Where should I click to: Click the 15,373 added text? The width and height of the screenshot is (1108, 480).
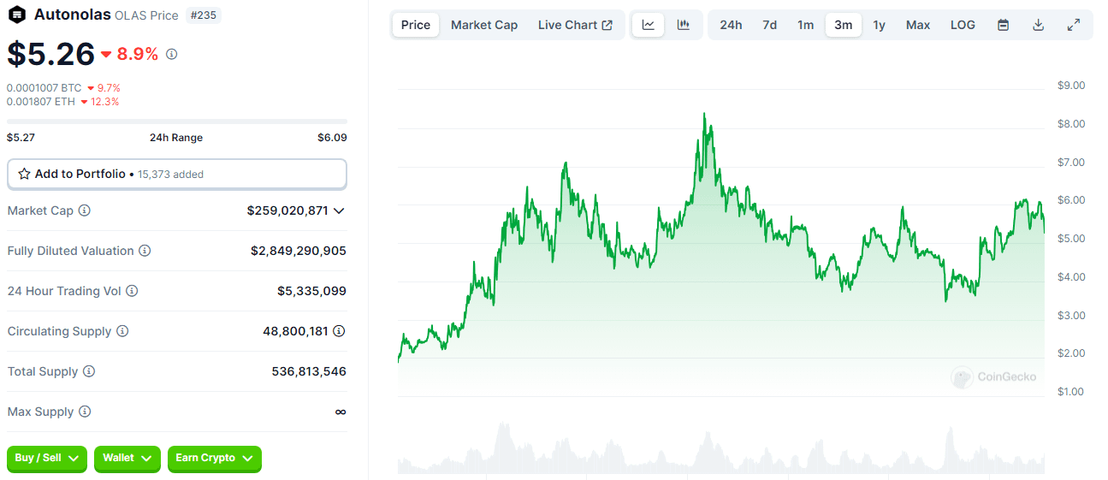(170, 175)
